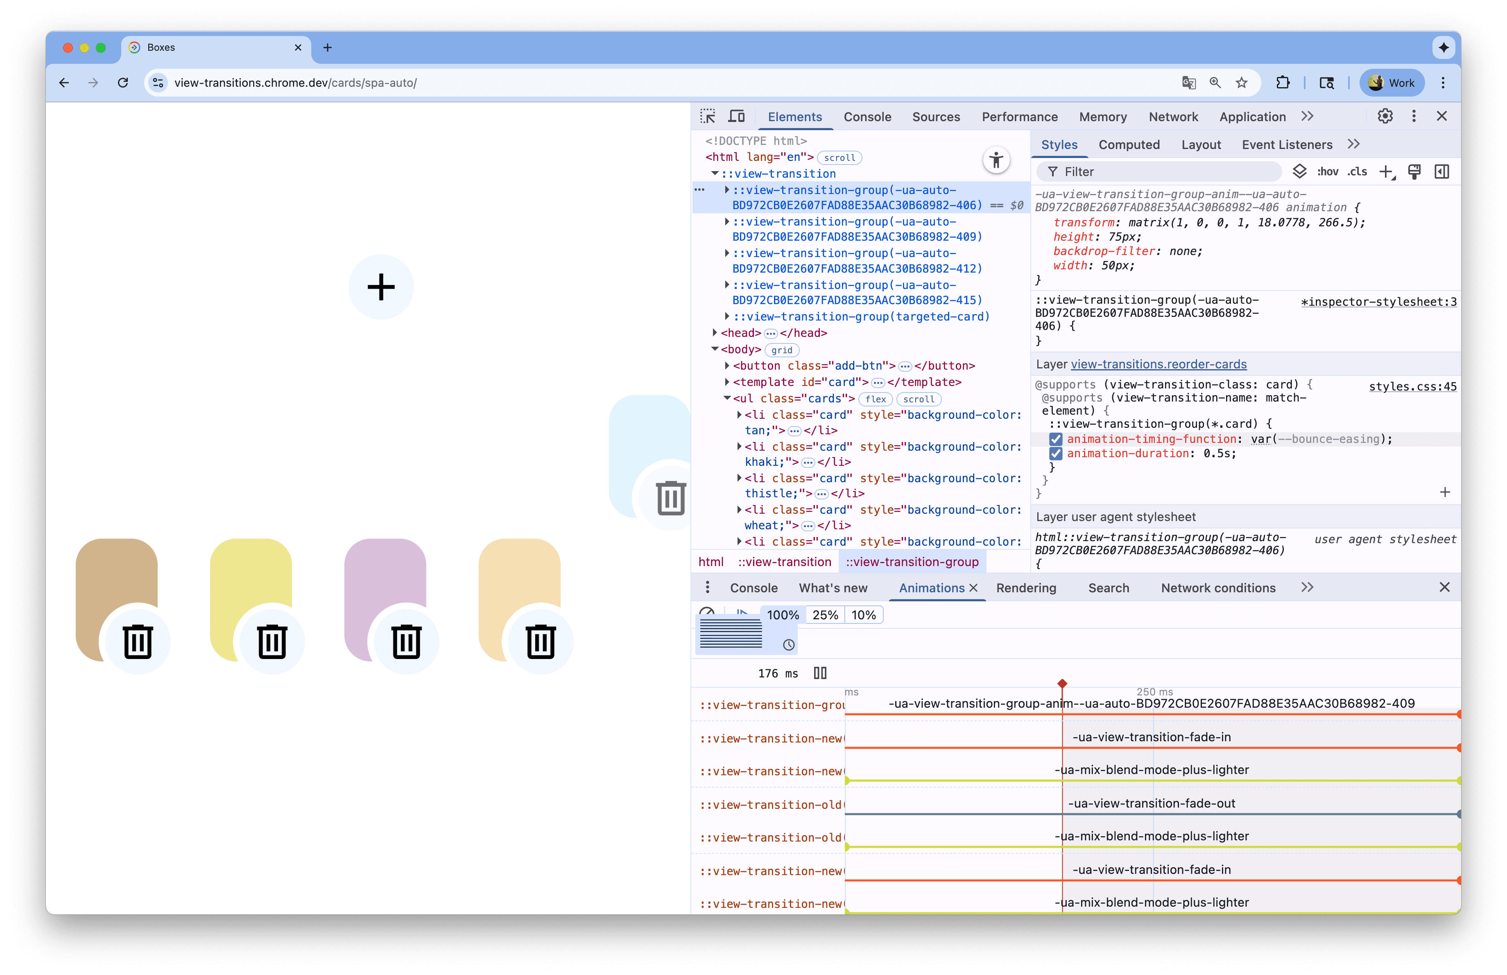Collapse the ul class cards node
Viewport: 1507px width, 975px height.
727,399
